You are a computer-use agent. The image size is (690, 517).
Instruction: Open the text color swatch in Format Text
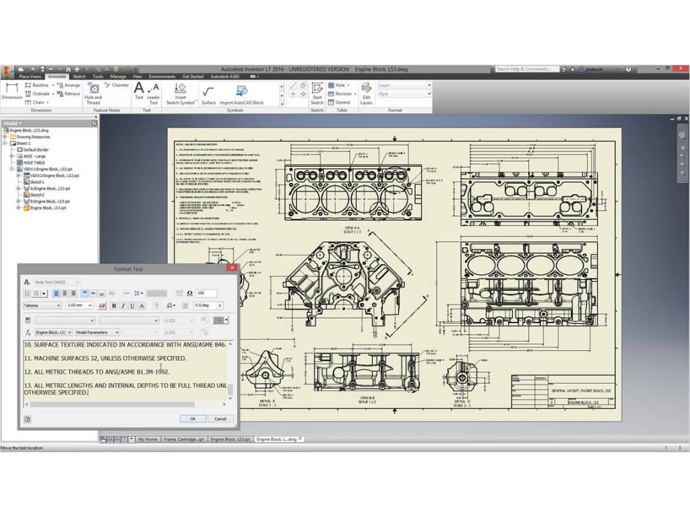tap(102, 306)
